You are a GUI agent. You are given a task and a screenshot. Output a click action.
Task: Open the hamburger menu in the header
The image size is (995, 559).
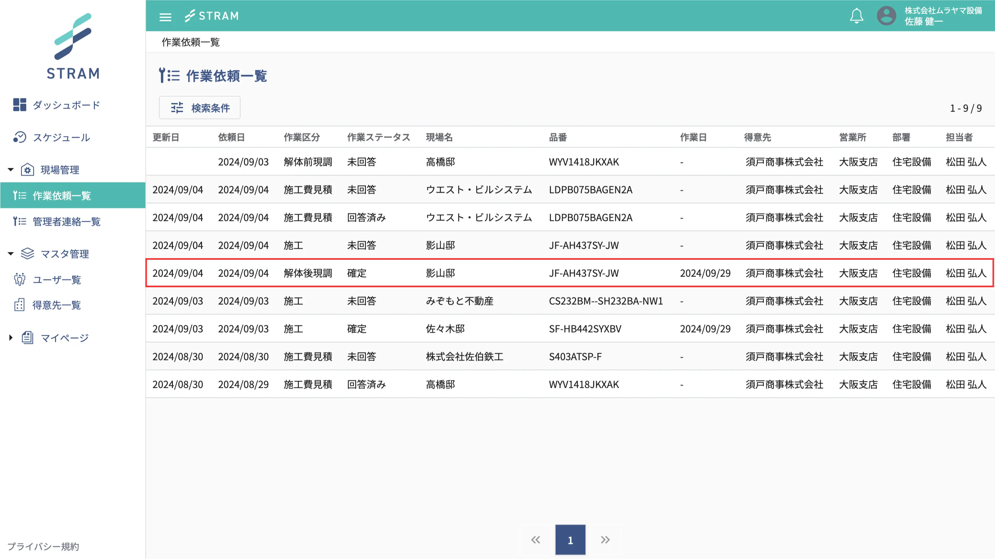[165, 17]
